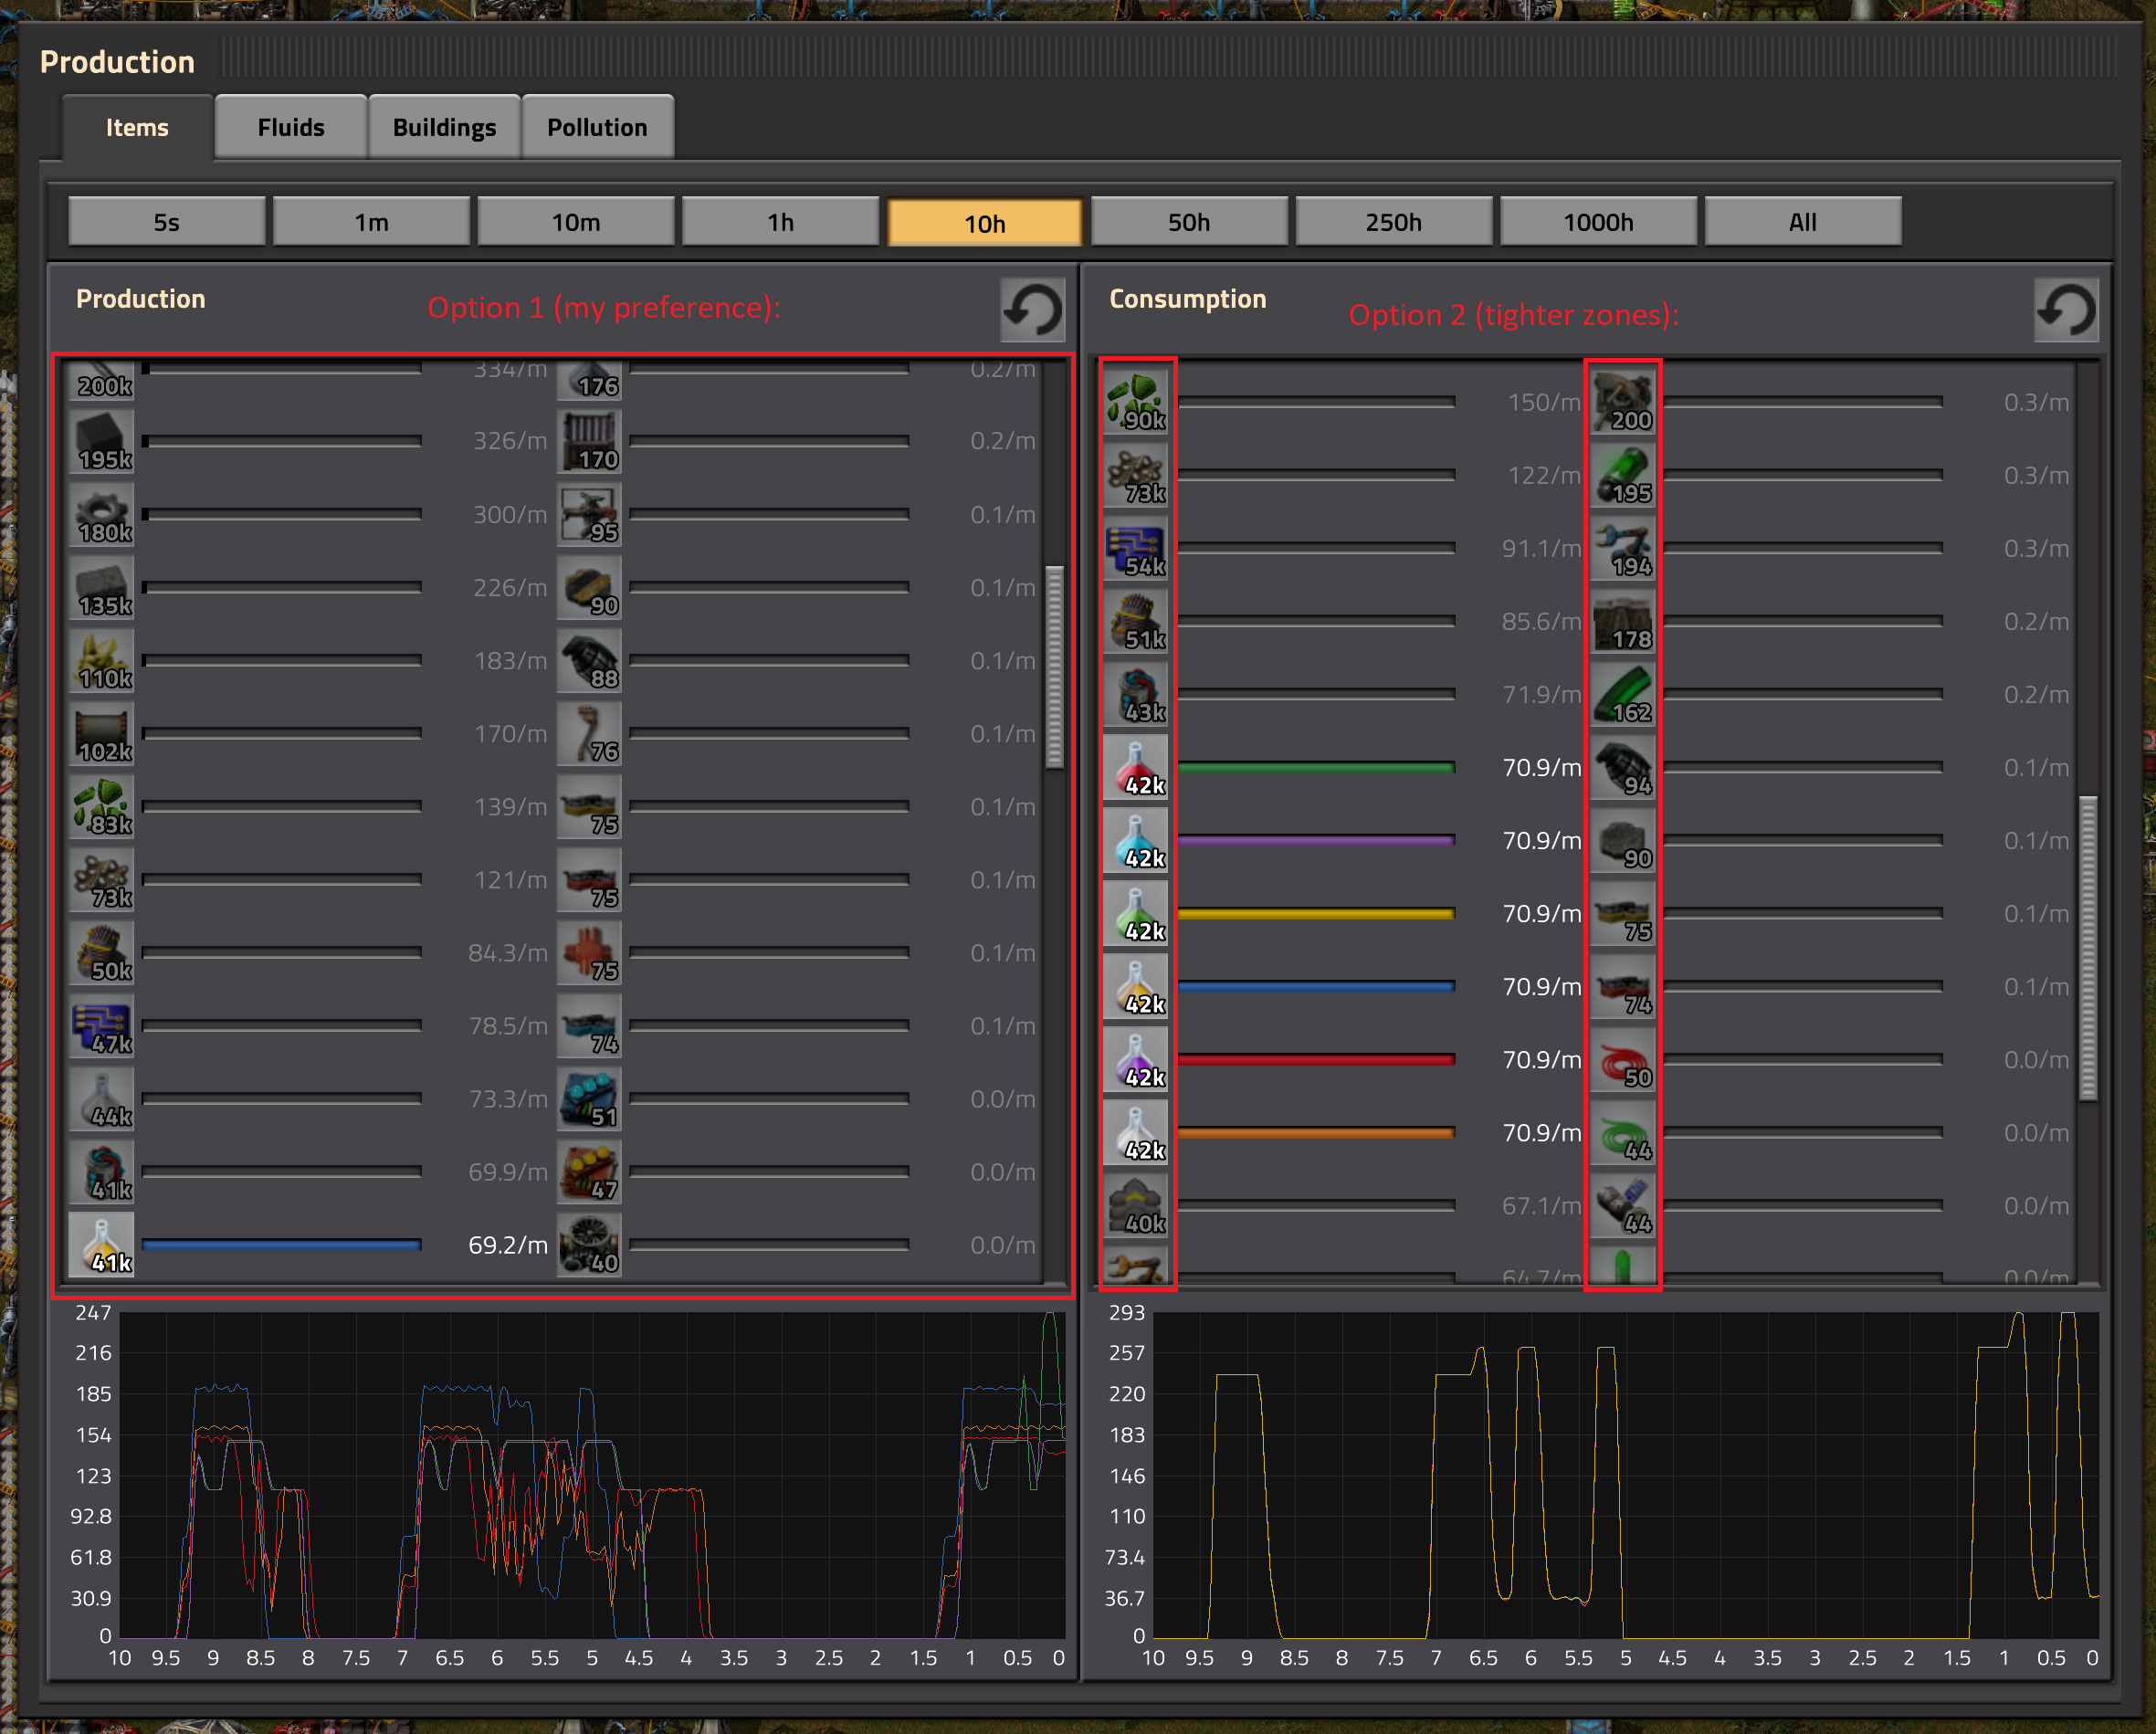Select blue processing unit in production list
Screen dimensions: 2156x1734
[102, 1026]
